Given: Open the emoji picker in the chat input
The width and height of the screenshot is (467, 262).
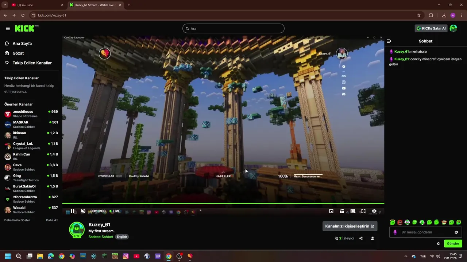Looking at the screenshot, I should pyautogui.click(x=456, y=232).
